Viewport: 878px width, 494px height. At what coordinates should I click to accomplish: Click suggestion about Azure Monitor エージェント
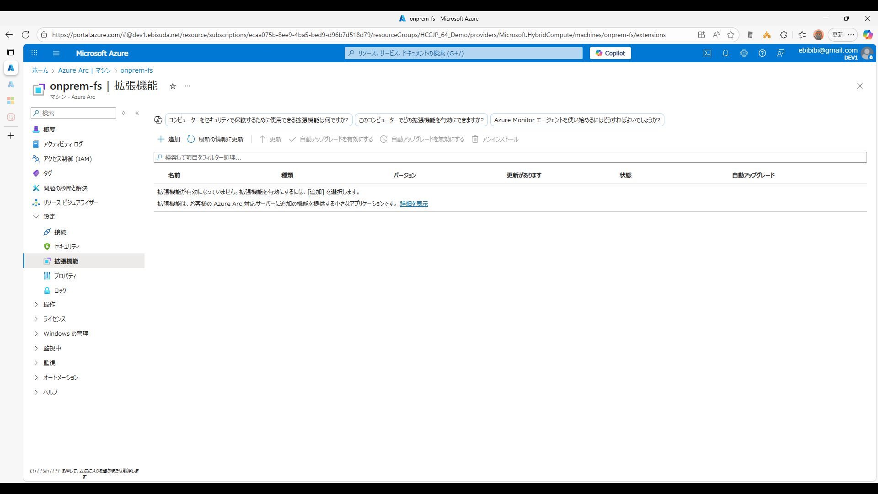[577, 120]
